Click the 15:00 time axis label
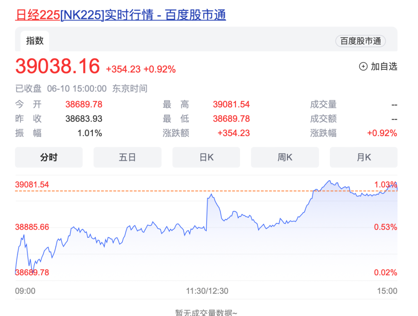The width and height of the screenshot is (418, 316). [387, 291]
